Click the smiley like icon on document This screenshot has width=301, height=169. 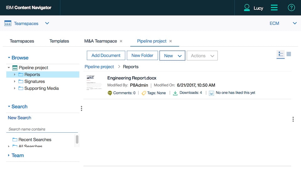click(212, 93)
